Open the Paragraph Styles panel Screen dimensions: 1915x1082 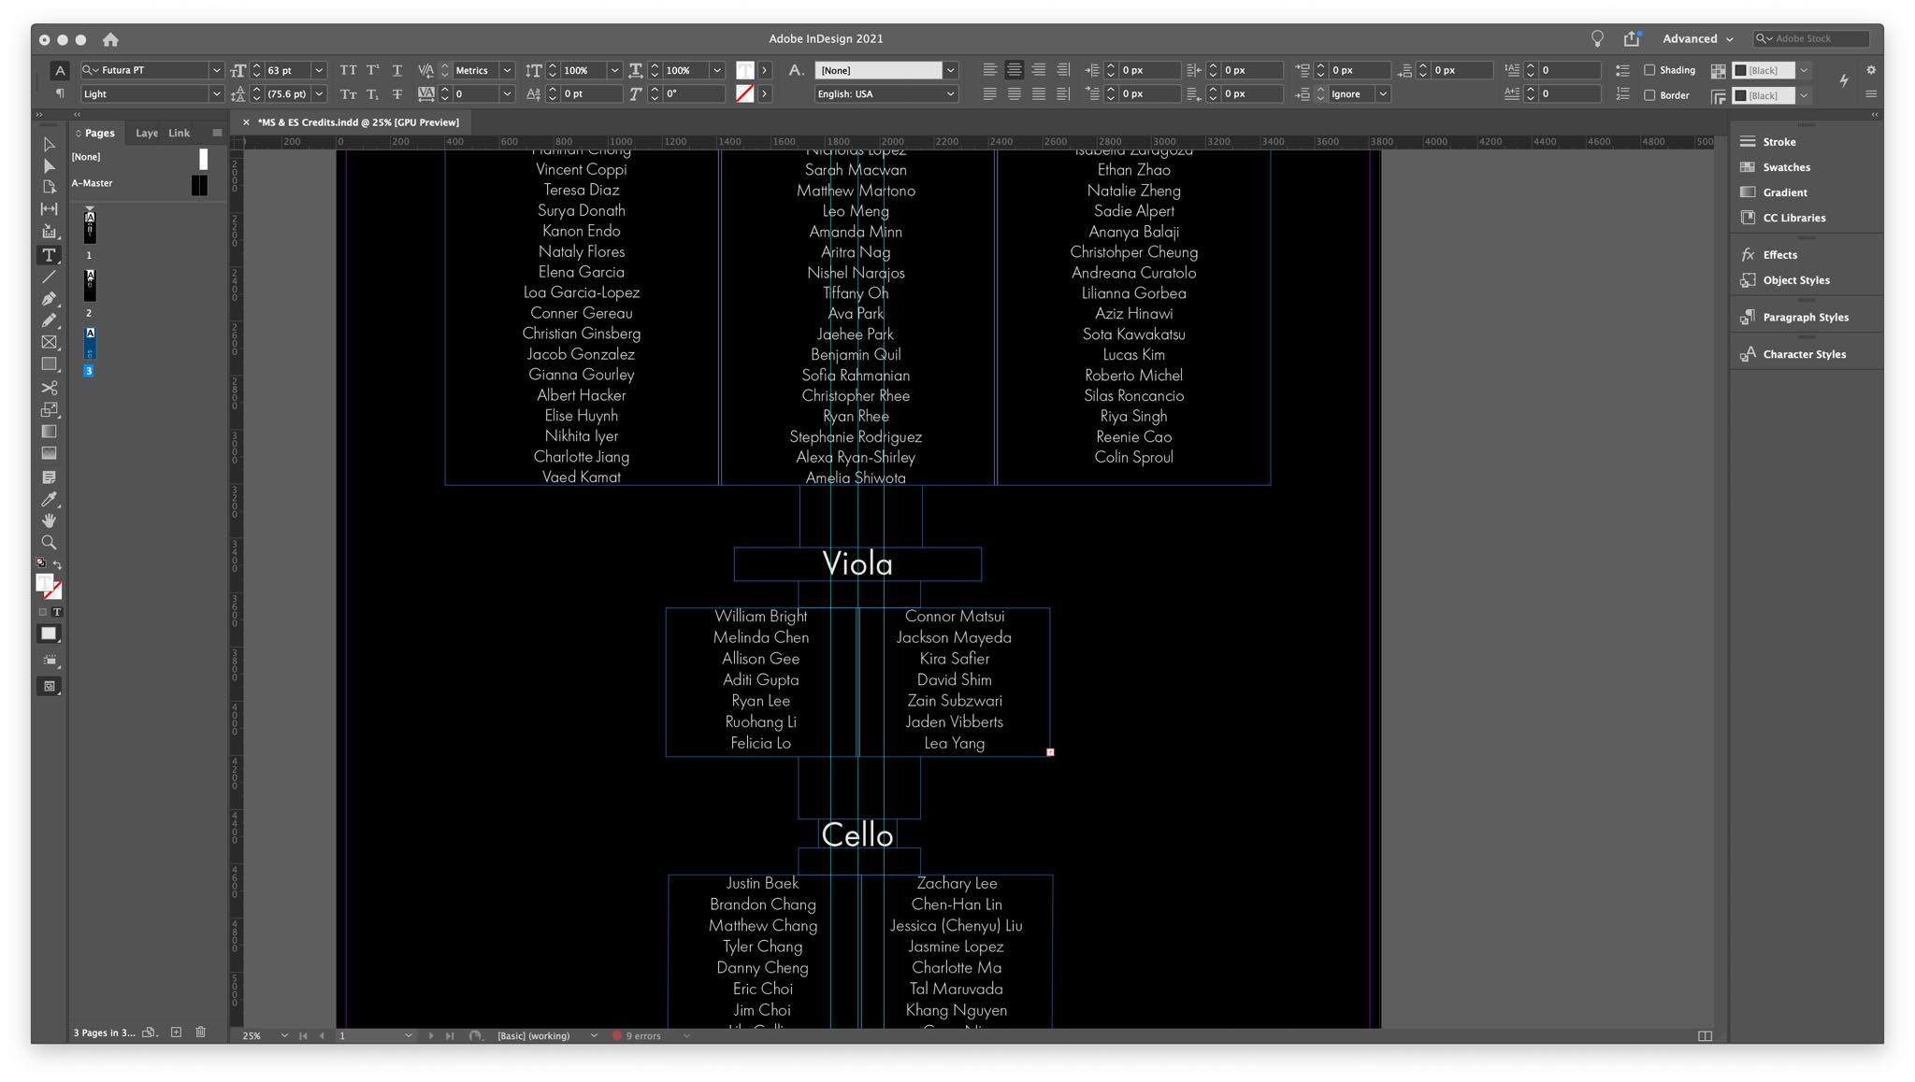[x=1805, y=318]
